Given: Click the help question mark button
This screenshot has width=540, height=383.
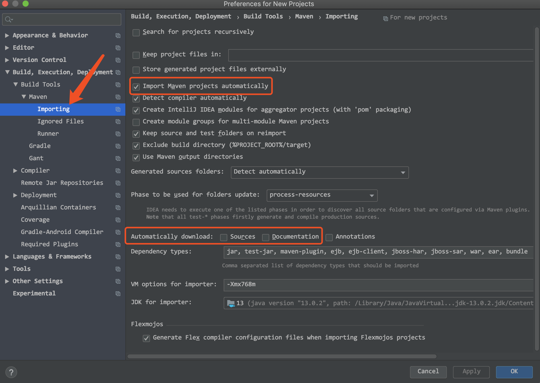Looking at the screenshot, I should [x=11, y=372].
